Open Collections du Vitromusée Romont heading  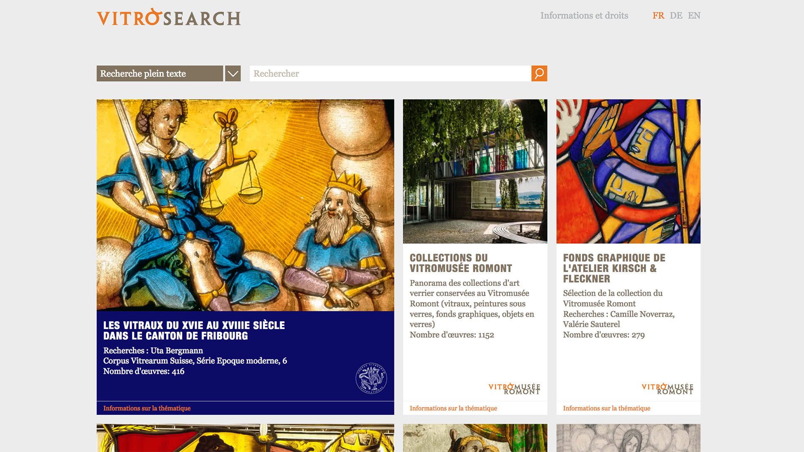coord(461,263)
